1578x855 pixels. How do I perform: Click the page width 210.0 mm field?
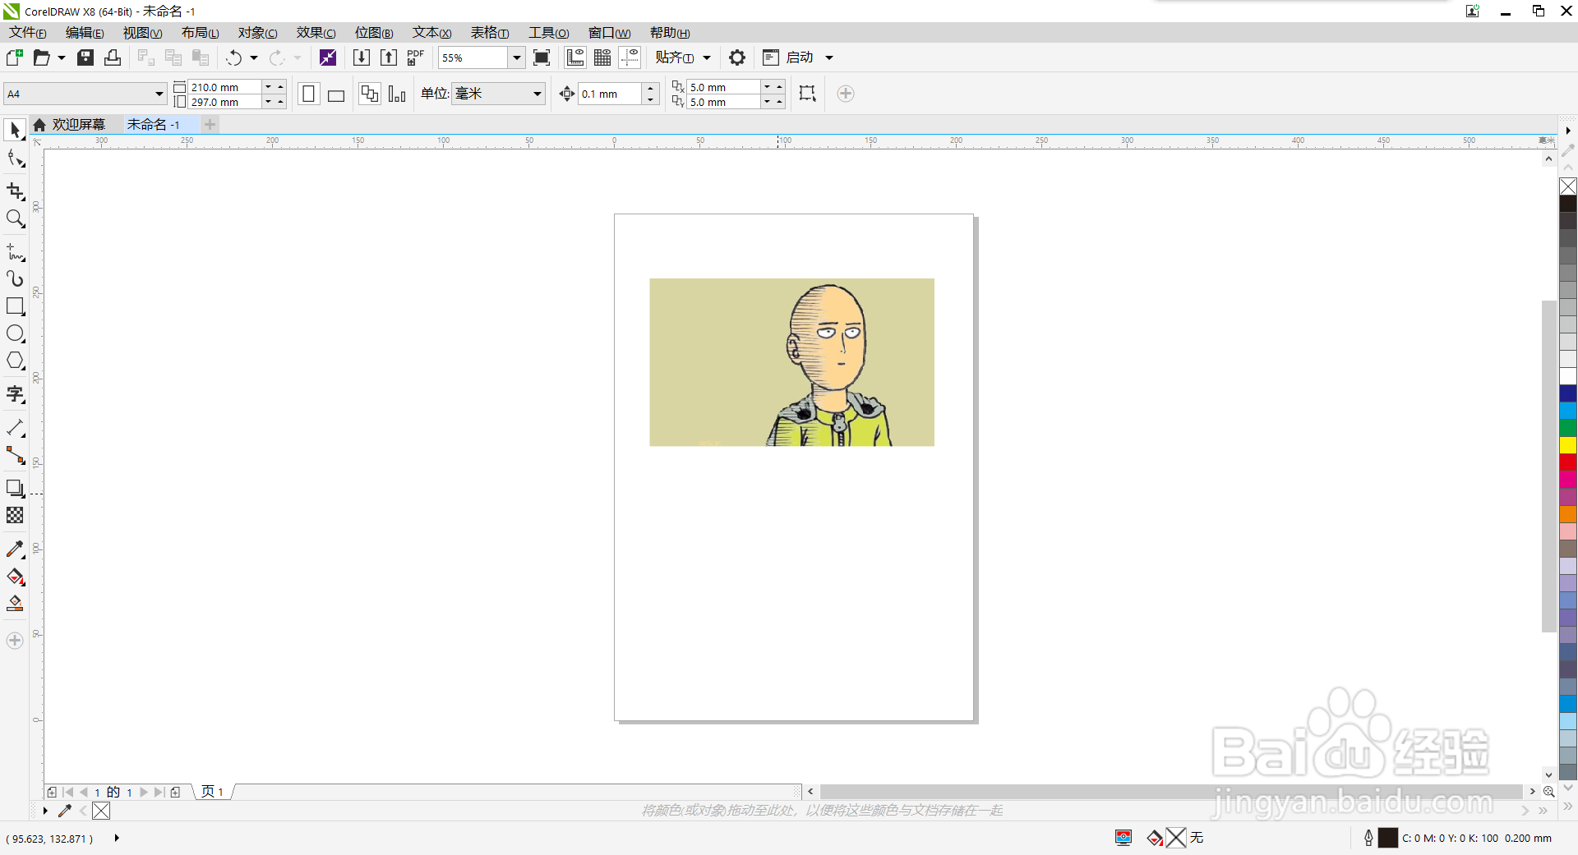(x=225, y=87)
